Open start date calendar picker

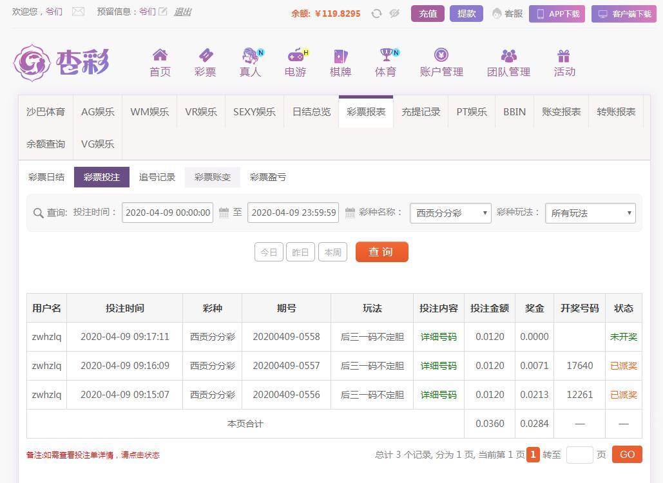point(224,213)
